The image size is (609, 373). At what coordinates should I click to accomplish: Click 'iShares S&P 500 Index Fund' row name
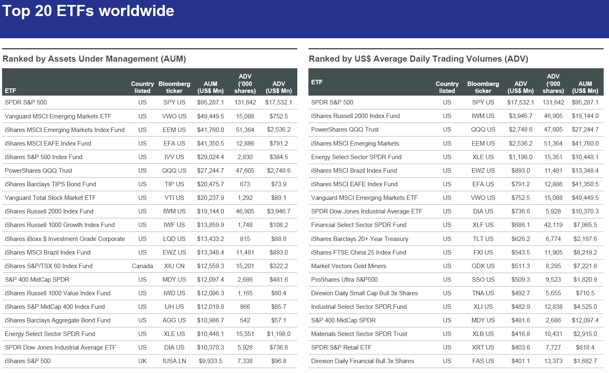(44, 157)
